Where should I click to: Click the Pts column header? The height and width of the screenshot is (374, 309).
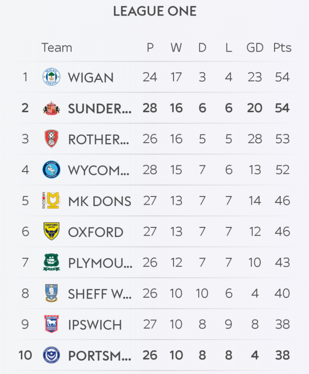[x=282, y=48]
